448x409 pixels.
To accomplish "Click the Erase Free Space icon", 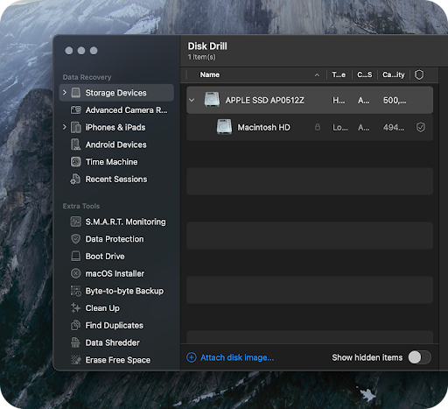I will click(76, 360).
